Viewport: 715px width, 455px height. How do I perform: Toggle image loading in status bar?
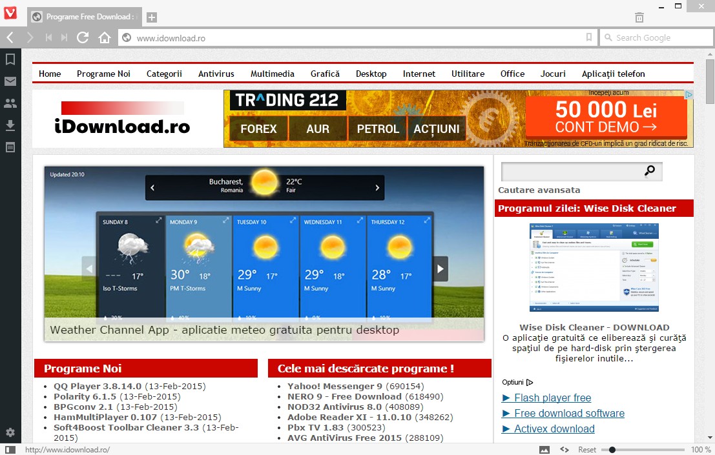(544, 450)
